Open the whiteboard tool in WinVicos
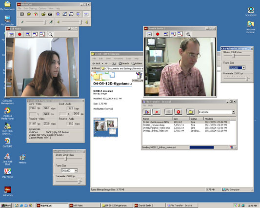The height and width of the screenshot is (208, 260). point(65,14)
